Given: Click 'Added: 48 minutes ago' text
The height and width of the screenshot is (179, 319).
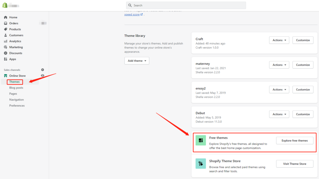Looking at the screenshot, I should coord(210,43).
